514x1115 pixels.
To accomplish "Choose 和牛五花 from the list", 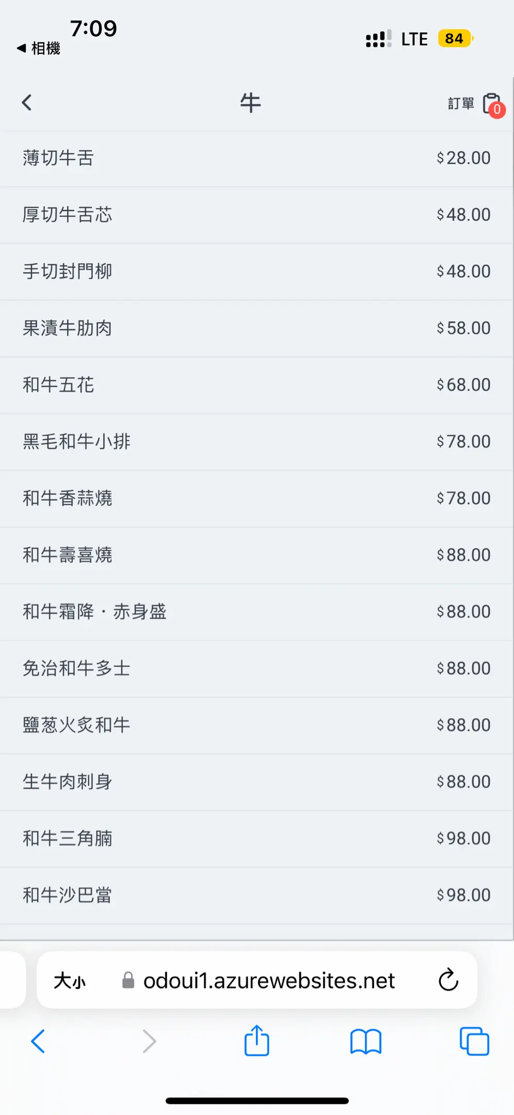I will click(x=58, y=385).
